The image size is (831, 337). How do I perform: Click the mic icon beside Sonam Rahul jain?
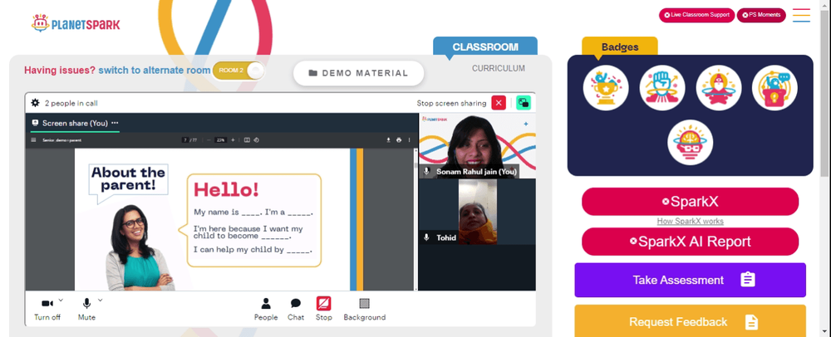[426, 172]
